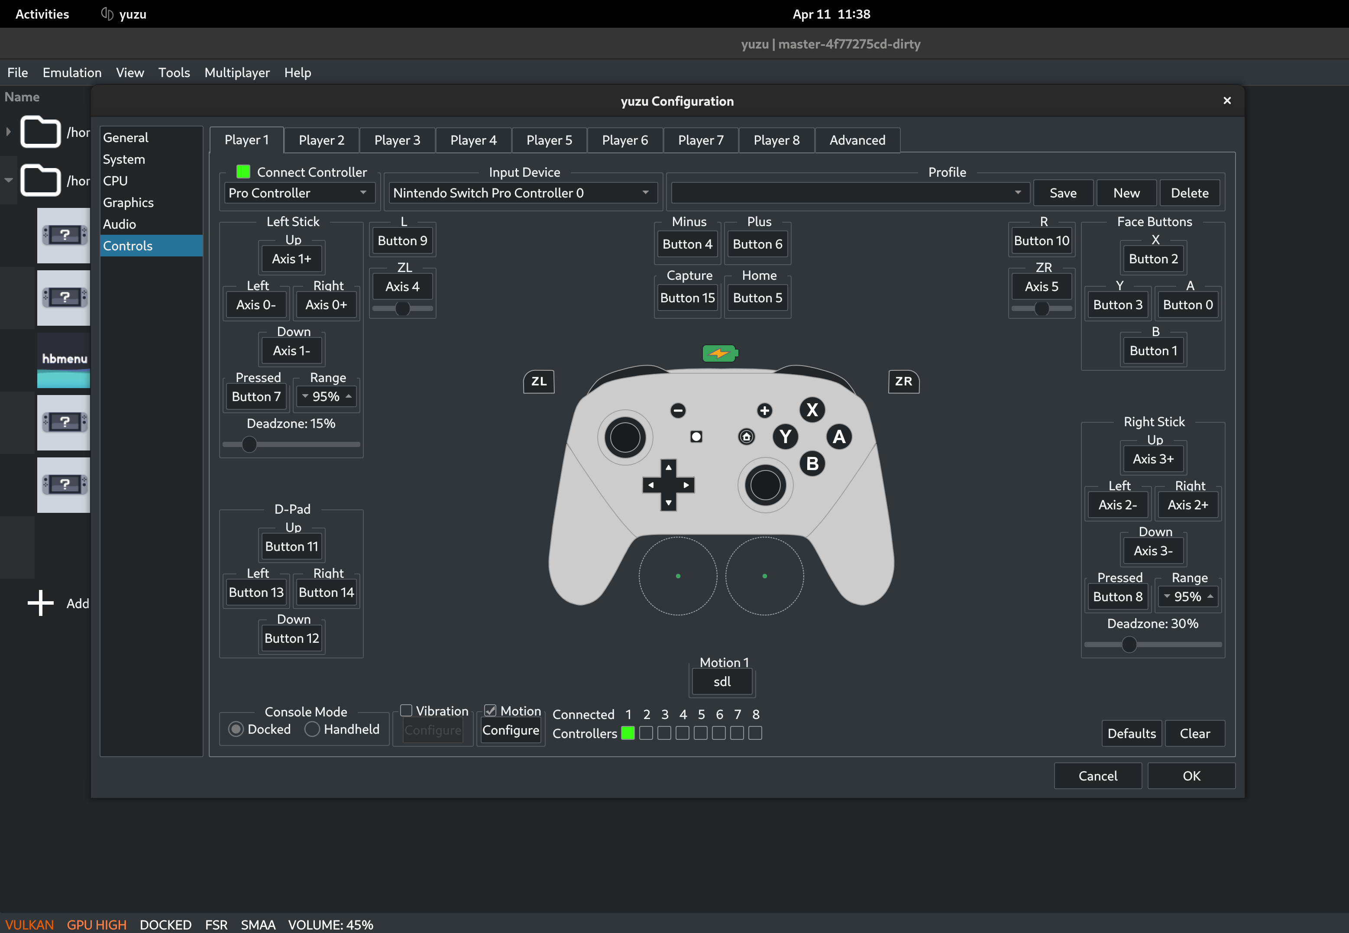Screen dimensions: 1349x933
Task: Toggle connected controller 5 checkbox
Action: pyautogui.click(x=701, y=733)
